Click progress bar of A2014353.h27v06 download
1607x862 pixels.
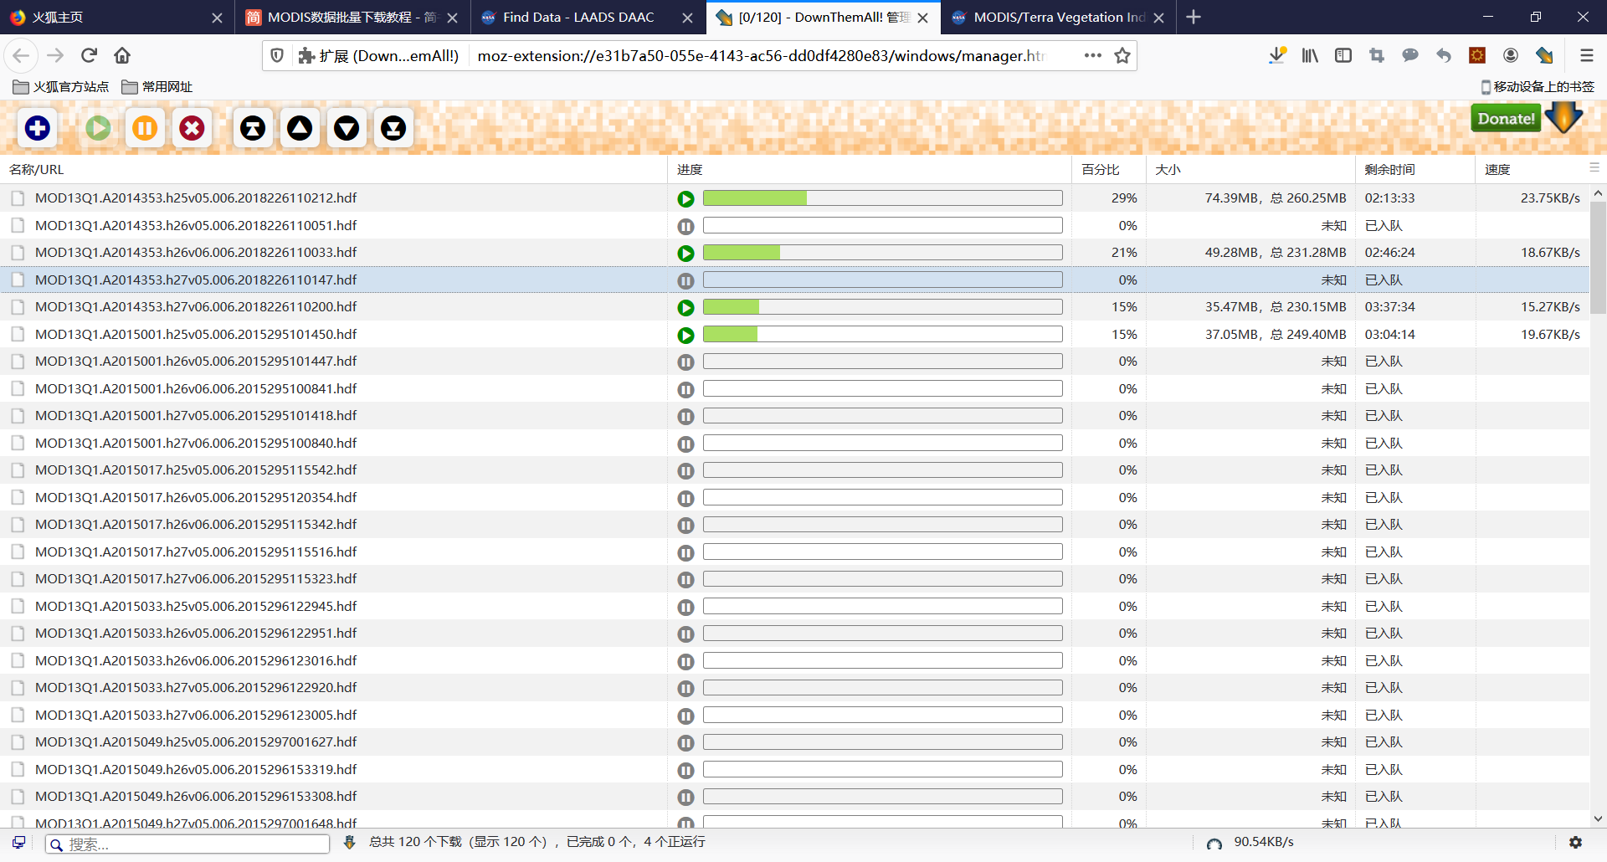point(883,307)
